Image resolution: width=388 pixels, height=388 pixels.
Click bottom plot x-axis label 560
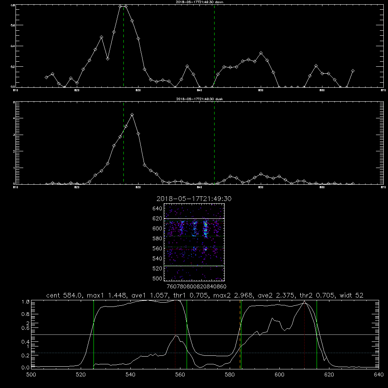180,375
